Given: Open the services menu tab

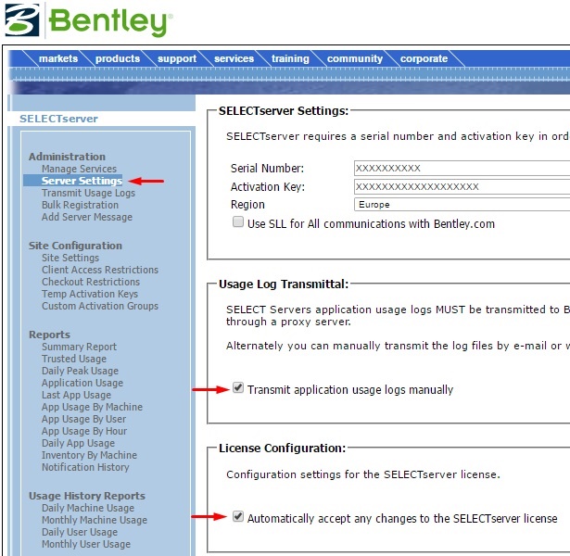Looking at the screenshot, I should (x=234, y=58).
